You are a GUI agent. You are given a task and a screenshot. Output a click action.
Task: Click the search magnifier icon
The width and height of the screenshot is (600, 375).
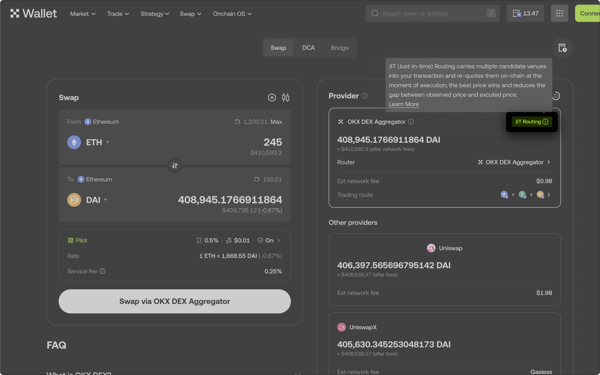375,13
